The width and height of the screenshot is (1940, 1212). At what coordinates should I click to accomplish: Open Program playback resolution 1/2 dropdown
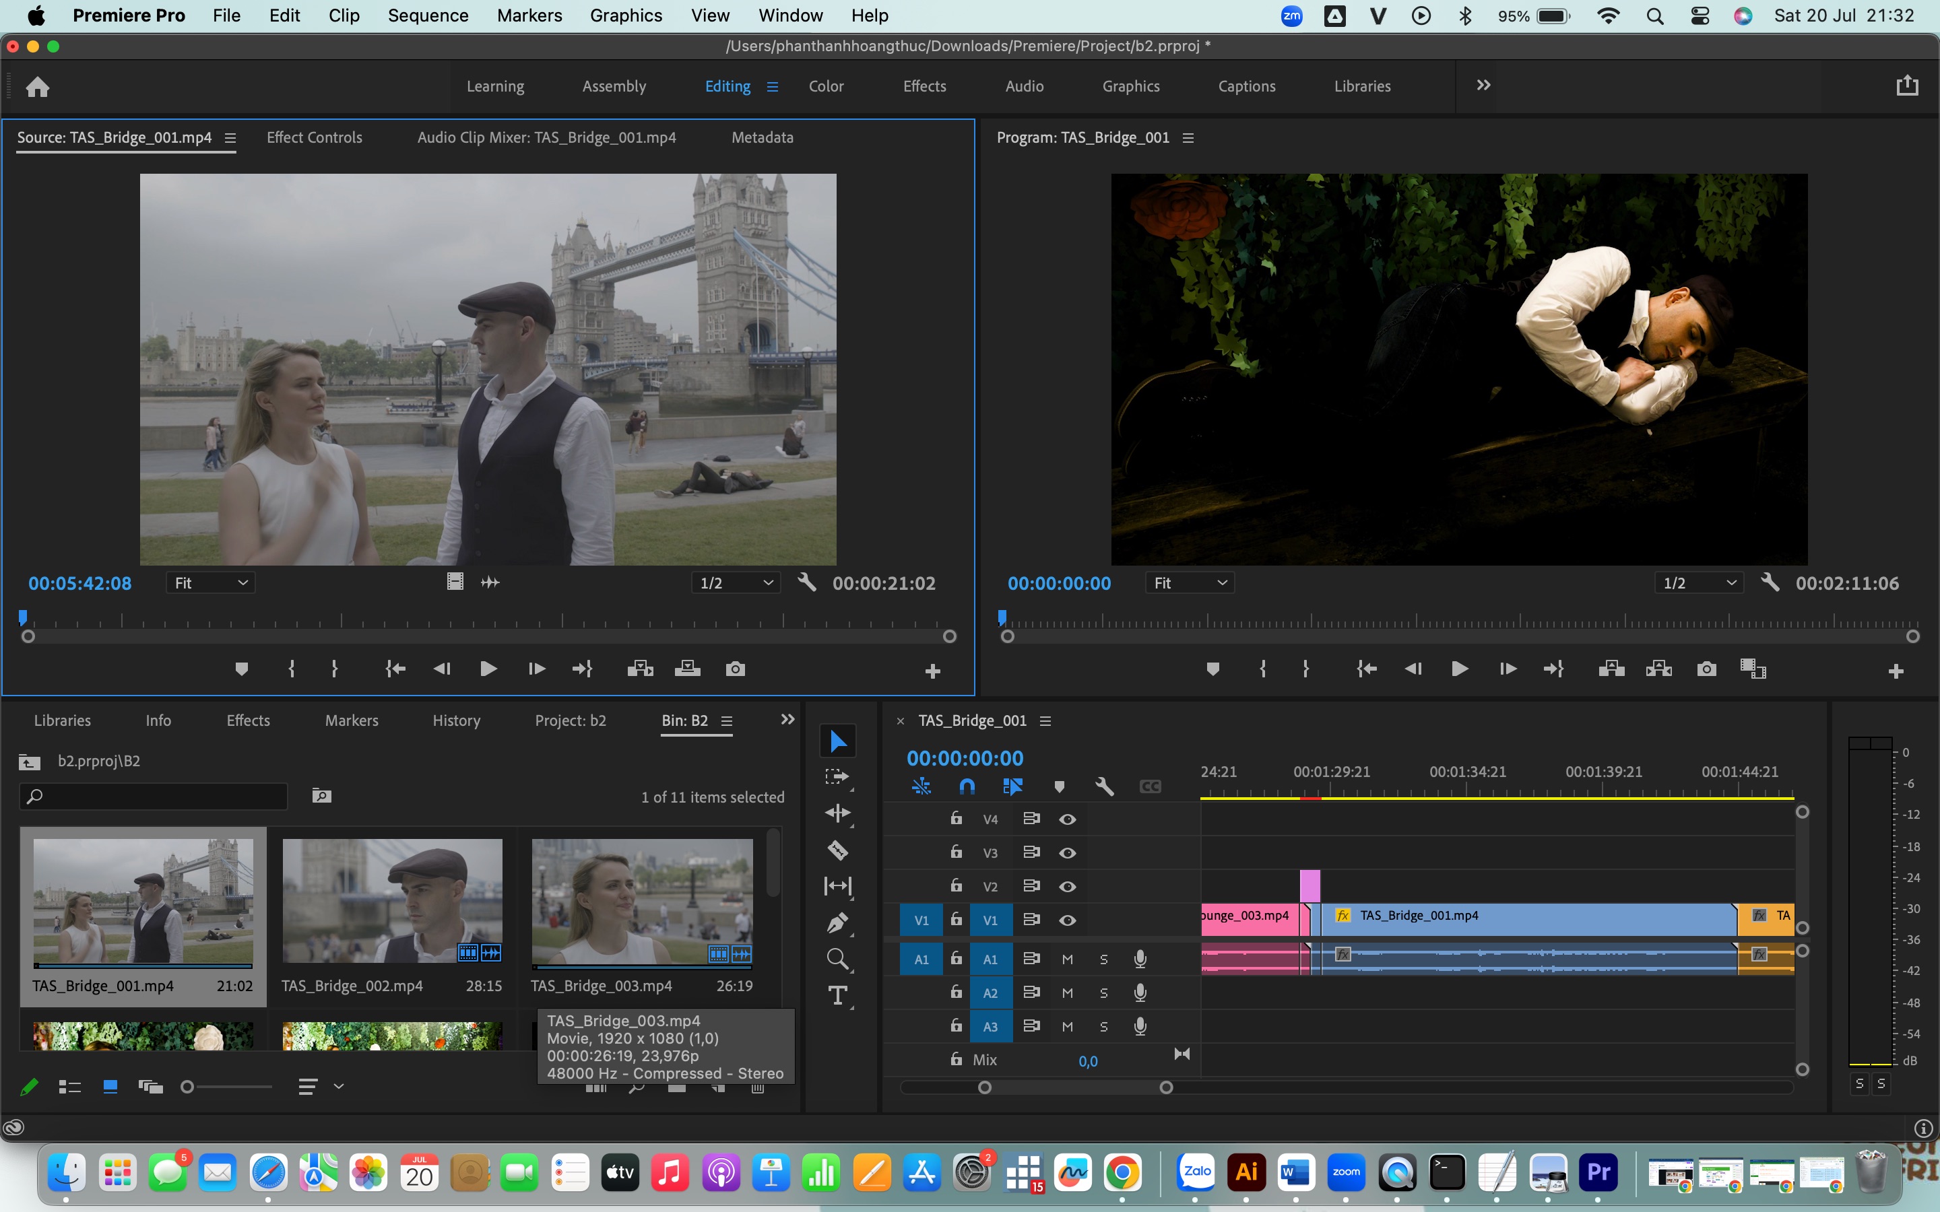point(1699,582)
